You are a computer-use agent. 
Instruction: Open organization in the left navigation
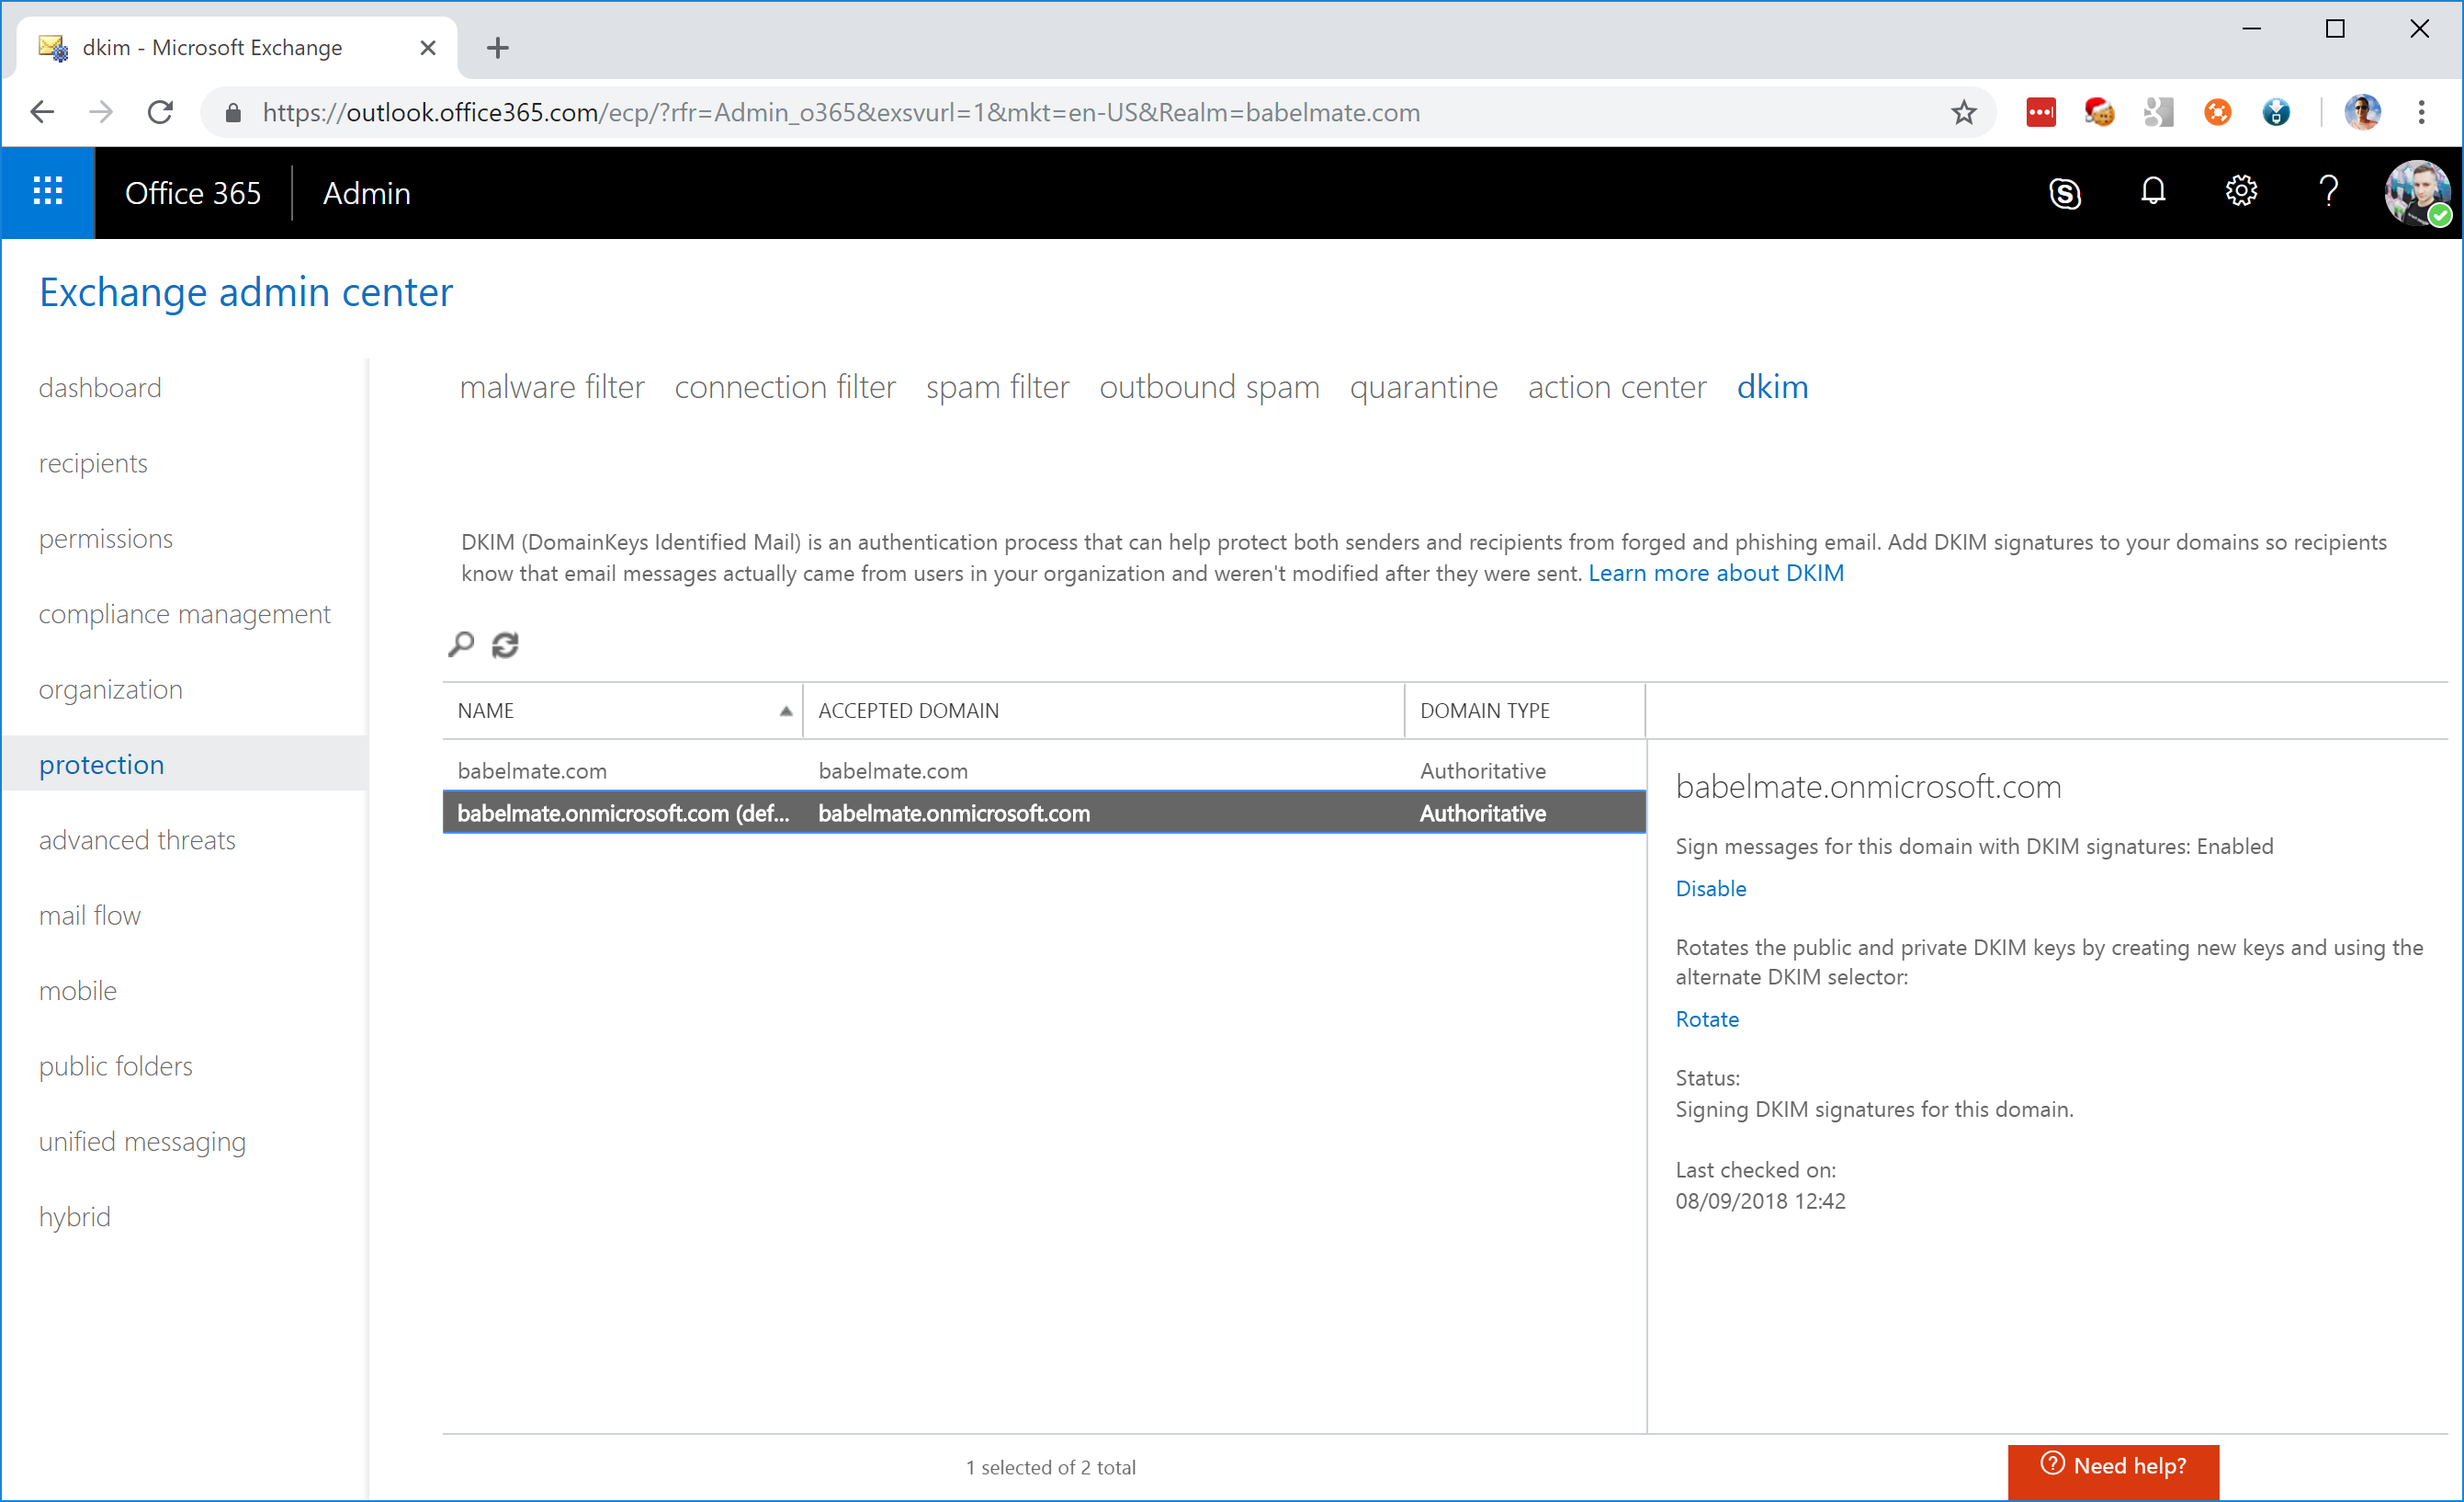111,688
